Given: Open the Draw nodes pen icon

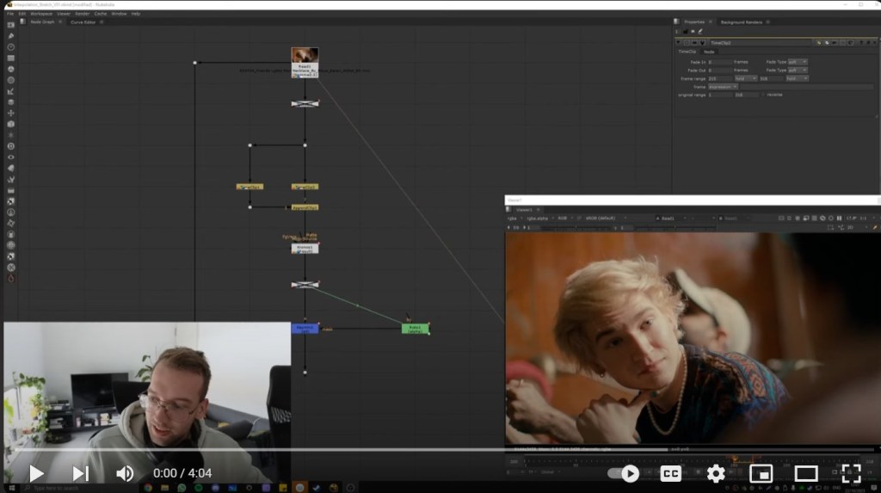Looking at the screenshot, I should [10, 36].
